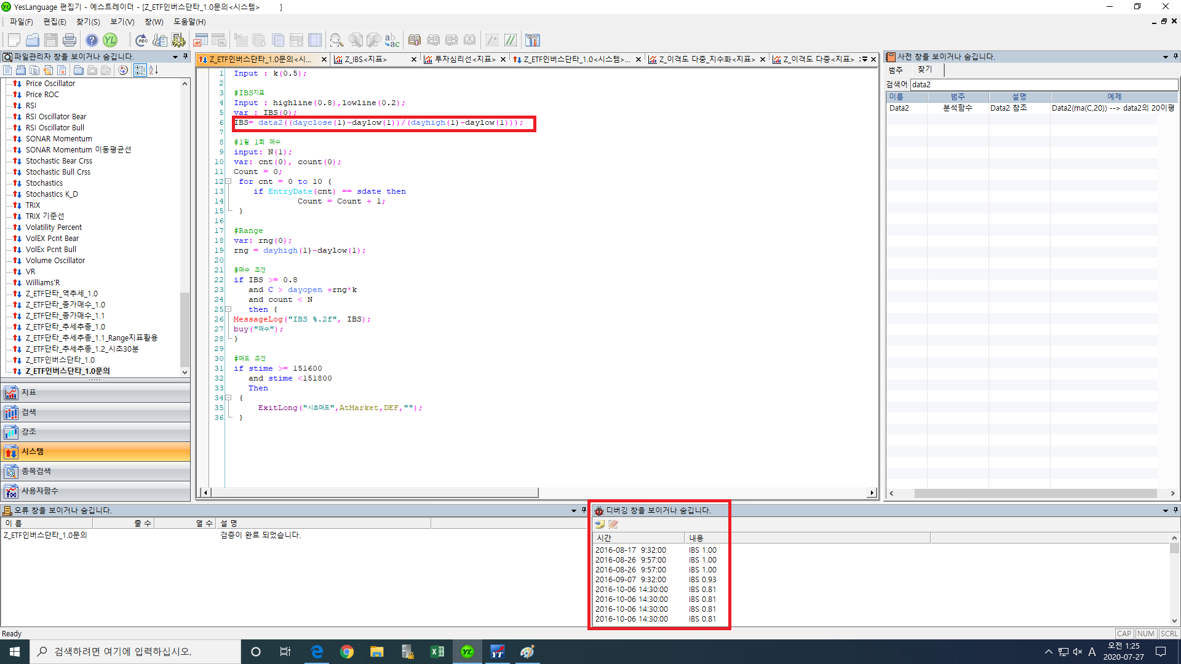1181x664 pixels.
Task: Click the 지표 category button
Action: [x=95, y=392]
